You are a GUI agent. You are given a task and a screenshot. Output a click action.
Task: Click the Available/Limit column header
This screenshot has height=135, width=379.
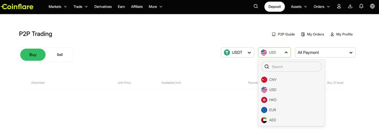coord(171,83)
